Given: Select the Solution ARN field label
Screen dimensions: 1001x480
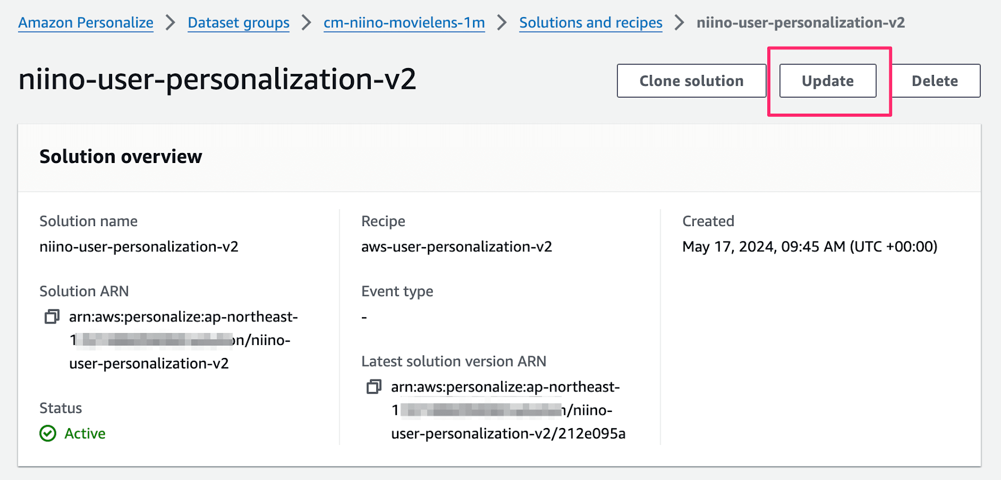Looking at the screenshot, I should (84, 291).
